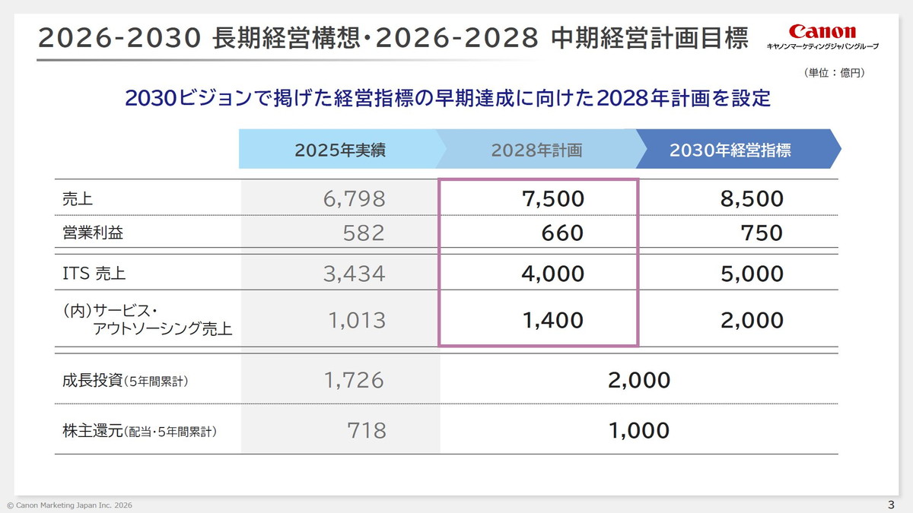Image resolution: width=913 pixels, height=513 pixels.
Task: Click the 営業利益 row label
Action: pos(93,233)
